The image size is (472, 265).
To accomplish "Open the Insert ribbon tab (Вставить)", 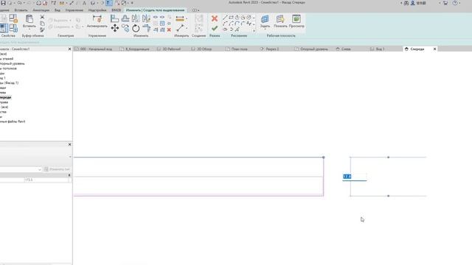I will coord(21,10).
